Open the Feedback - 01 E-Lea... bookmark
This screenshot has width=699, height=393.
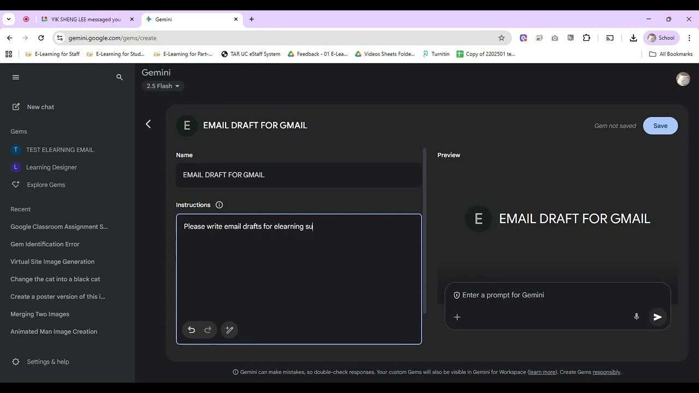(318, 54)
